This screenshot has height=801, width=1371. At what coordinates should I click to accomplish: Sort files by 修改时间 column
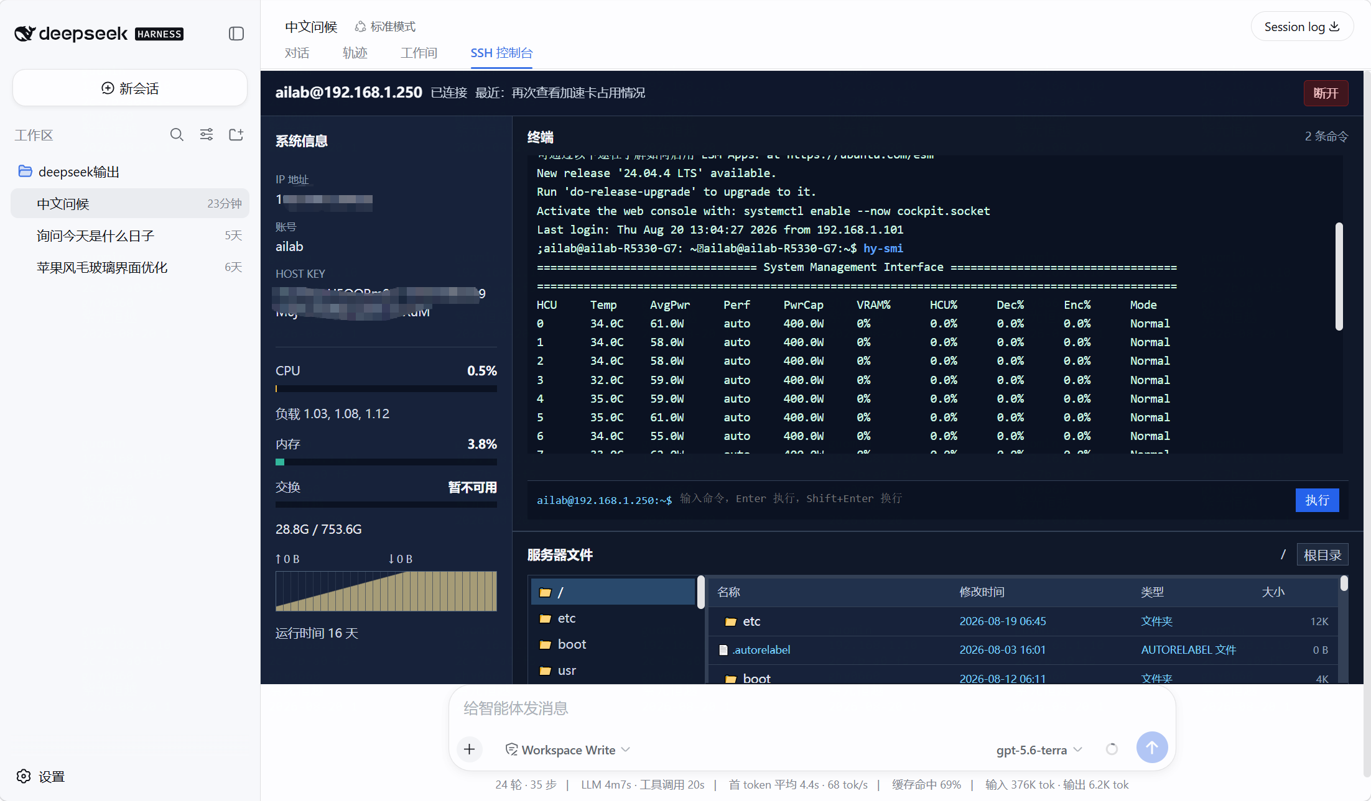pos(982,592)
